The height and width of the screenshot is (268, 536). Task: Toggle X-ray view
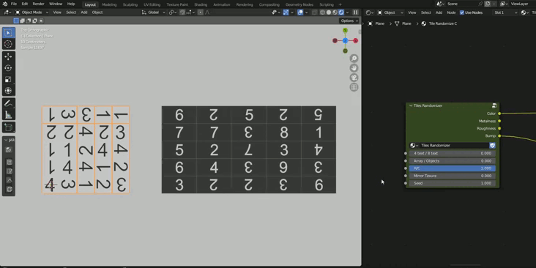tap(314, 12)
